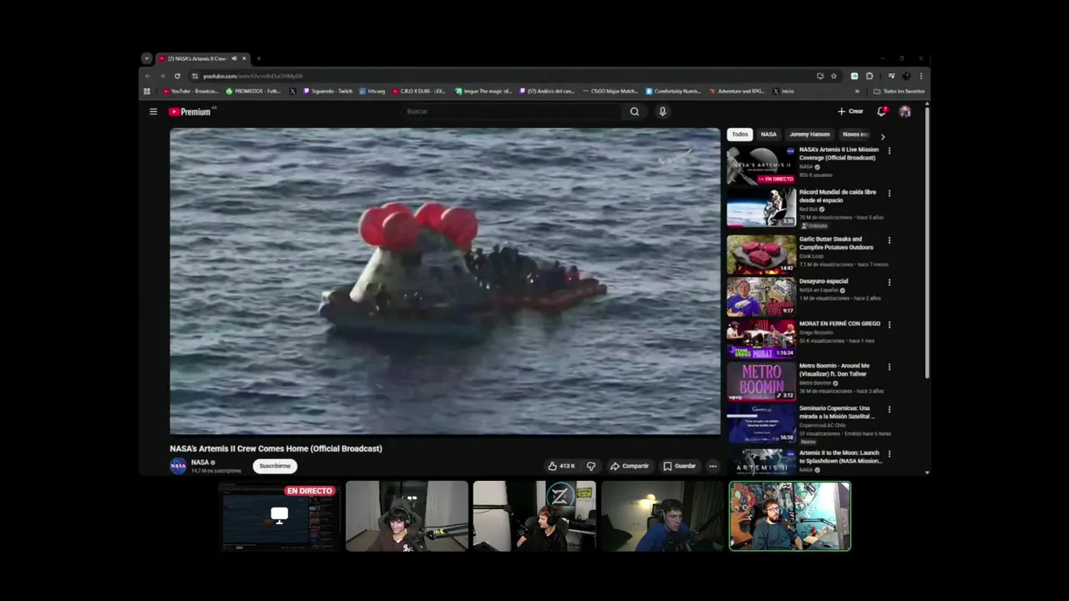The height and width of the screenshot is (601, 1069).
Task: Click the Buscar search field
Action: pos(512,111)
